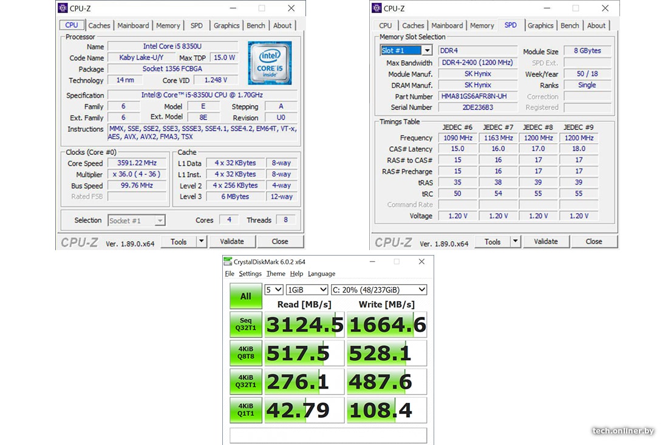Open About tab in left CPU-Z window

coord(282,25)
